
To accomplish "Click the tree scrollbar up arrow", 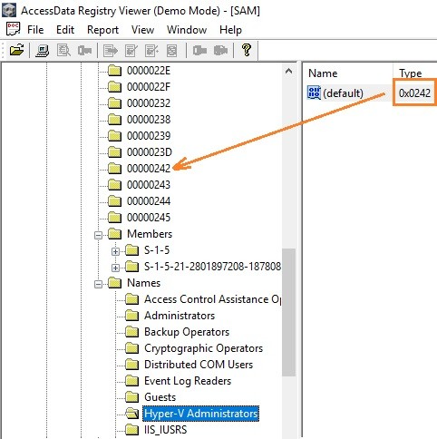I will coord(288,72).
